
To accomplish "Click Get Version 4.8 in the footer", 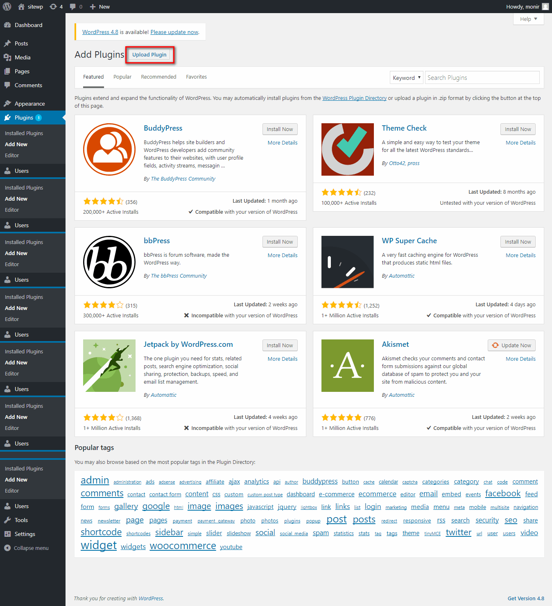I will (526, 598).
